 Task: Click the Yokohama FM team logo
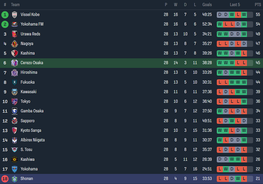click(x=14, y=24)
